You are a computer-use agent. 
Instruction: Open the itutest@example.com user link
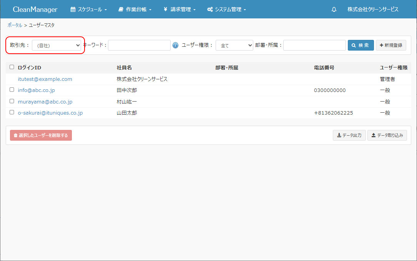[45, 79]
